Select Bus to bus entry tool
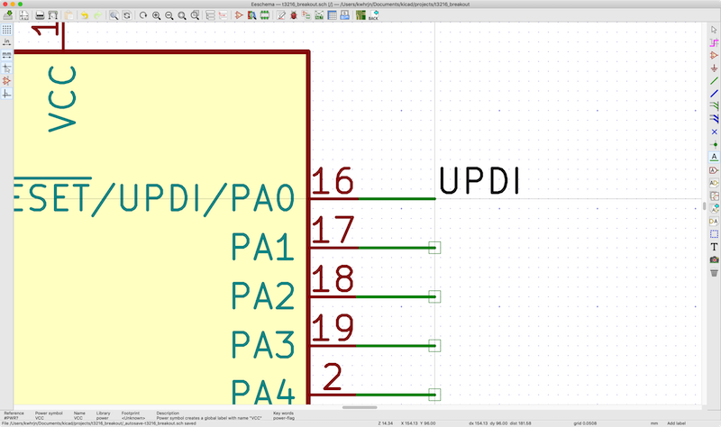Viewport: 721px width, 427px height. point(714,119)
